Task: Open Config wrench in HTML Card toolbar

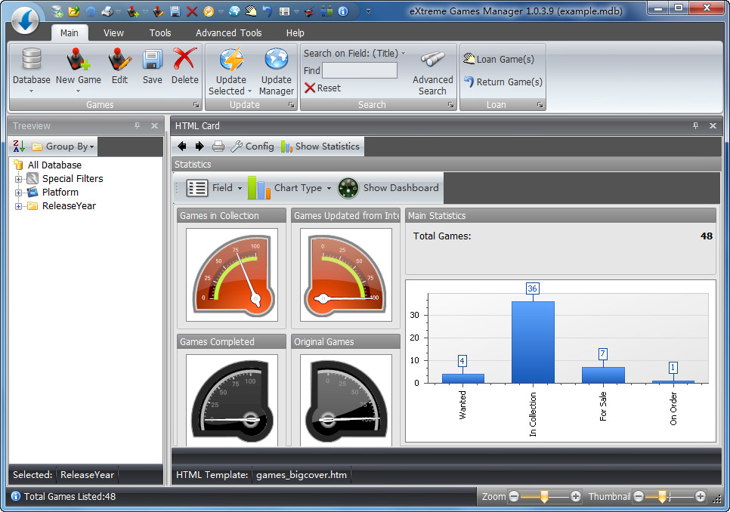Action: click(252, 147)
